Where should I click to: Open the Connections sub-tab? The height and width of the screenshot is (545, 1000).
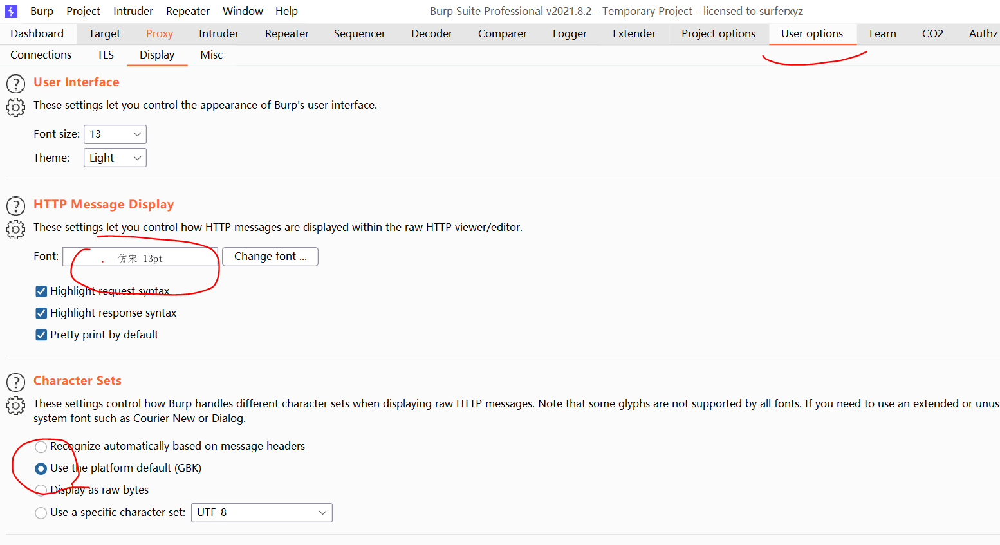click(x=41, y=55)
